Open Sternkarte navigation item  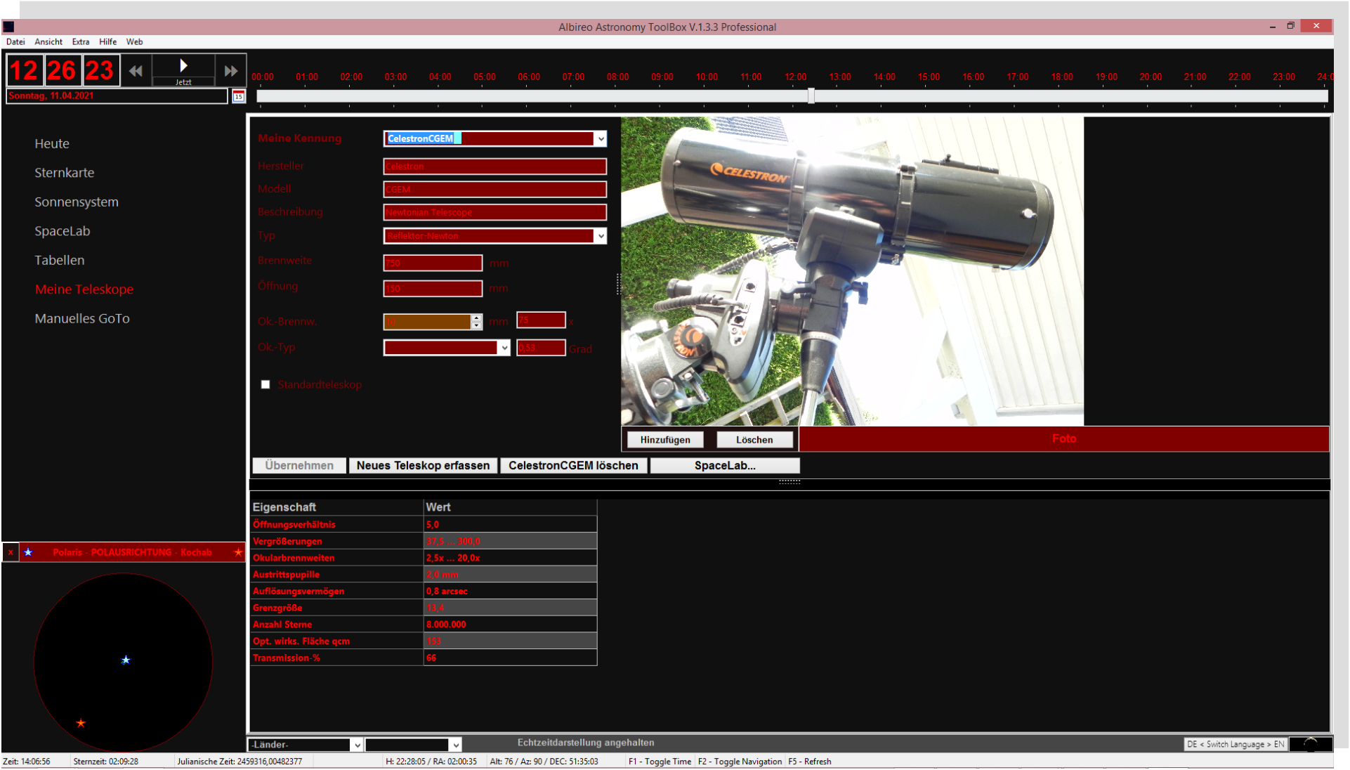(65, 173)
